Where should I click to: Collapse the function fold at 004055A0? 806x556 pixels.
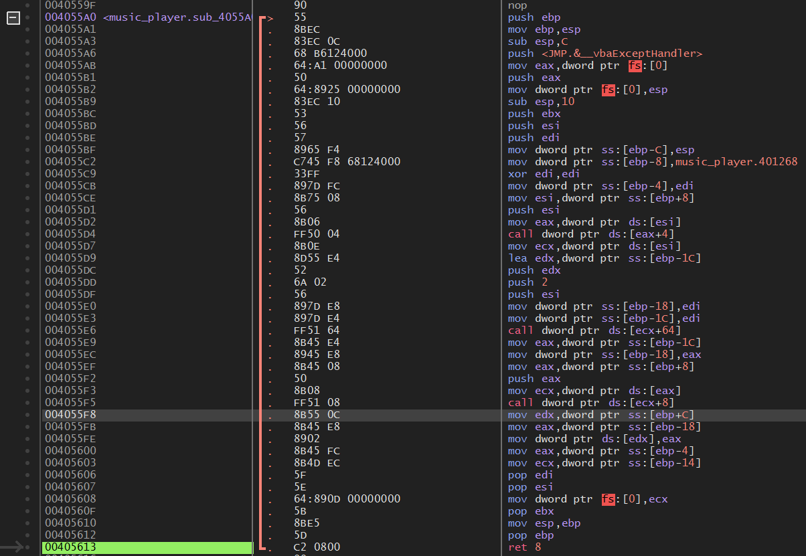tap(13, 18)
